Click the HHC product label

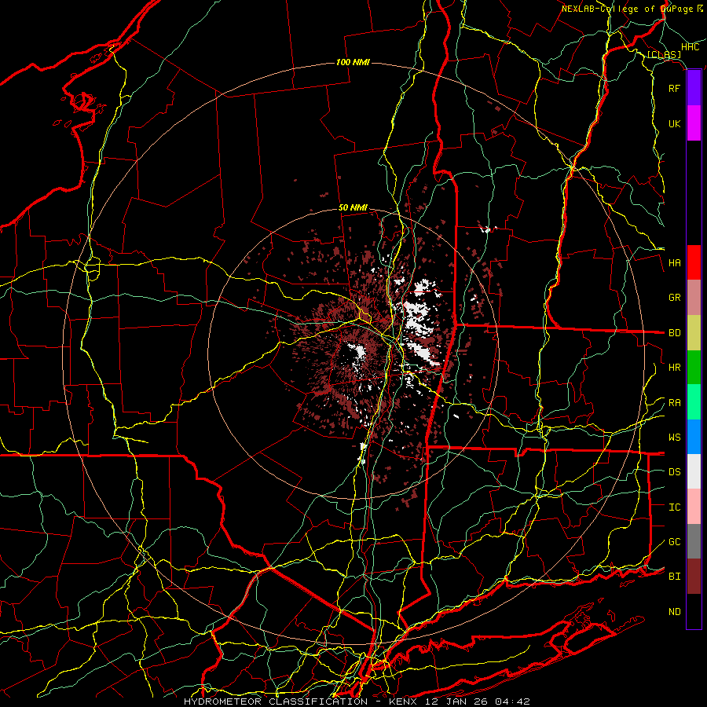click(x=691, y=47)
